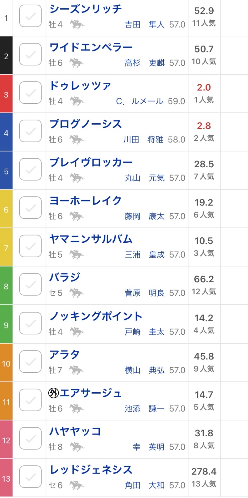
Task: Tick the checkbox for ブレイヴロッカー
Action: [x=30, y=170]
